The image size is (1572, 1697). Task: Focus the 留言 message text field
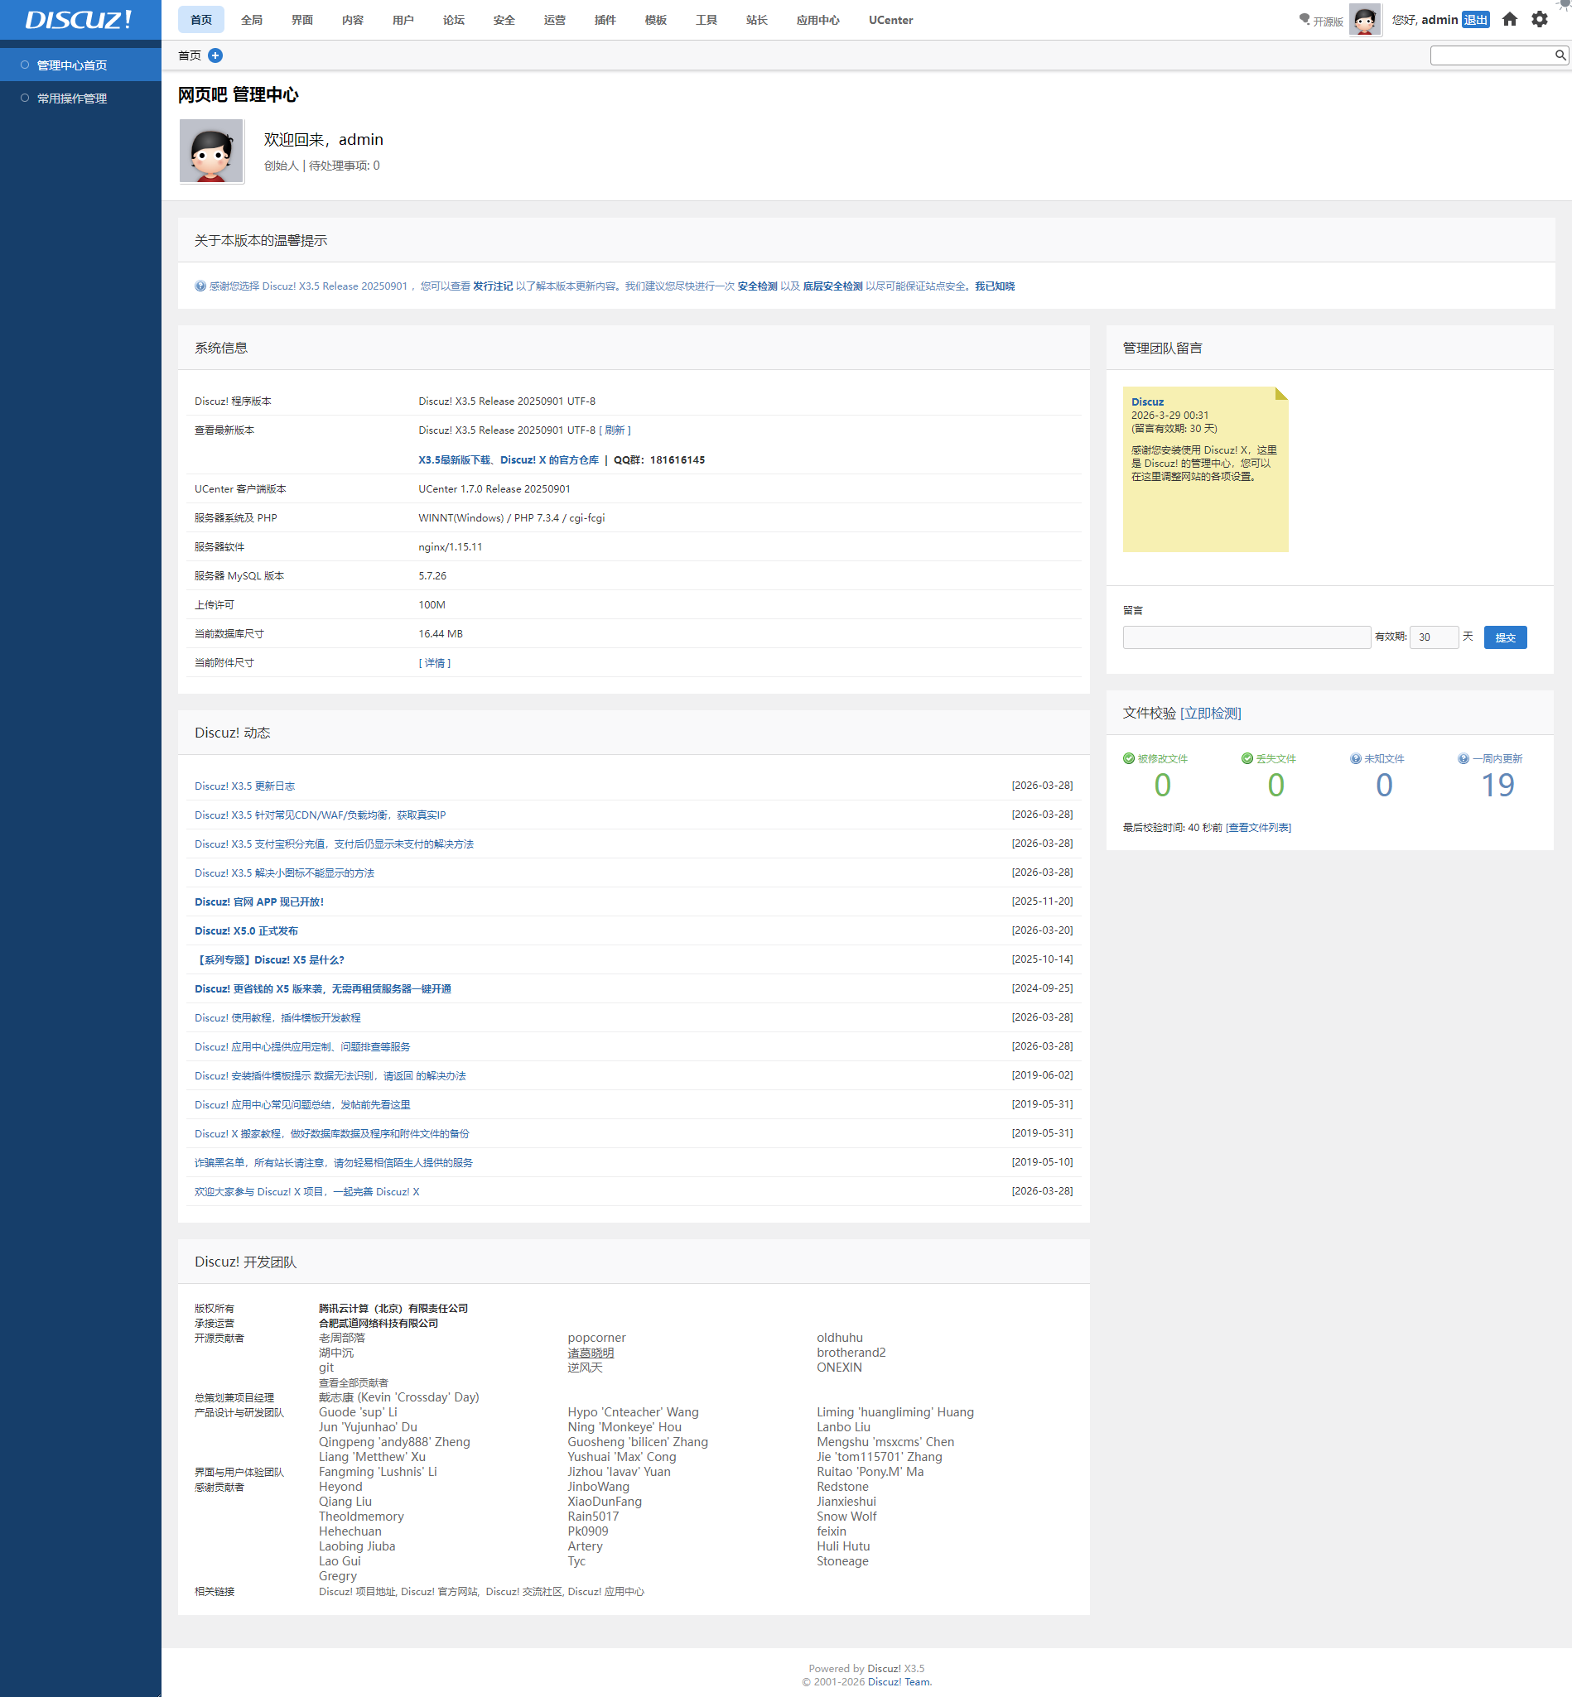pyautogui.click(x=1247, y=637)
